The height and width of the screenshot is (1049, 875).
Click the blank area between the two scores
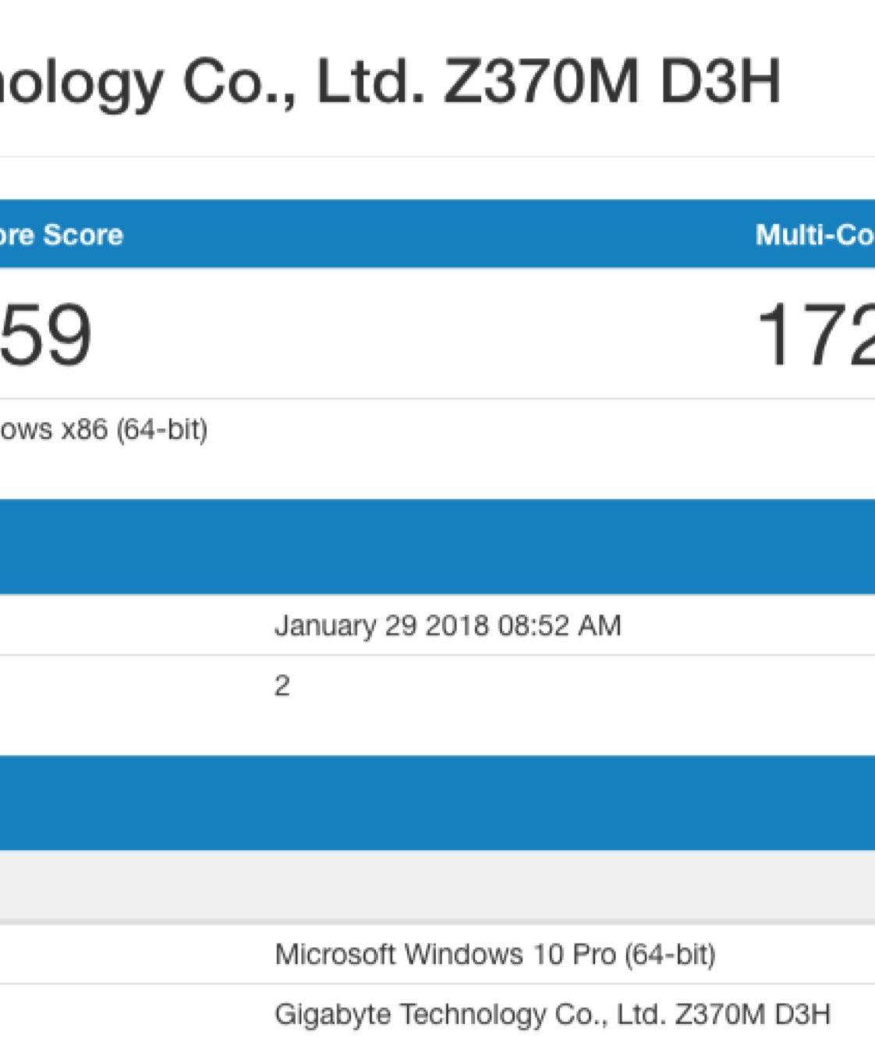point(421,335)
